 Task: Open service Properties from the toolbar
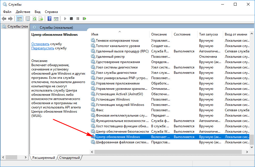(28, 19)
